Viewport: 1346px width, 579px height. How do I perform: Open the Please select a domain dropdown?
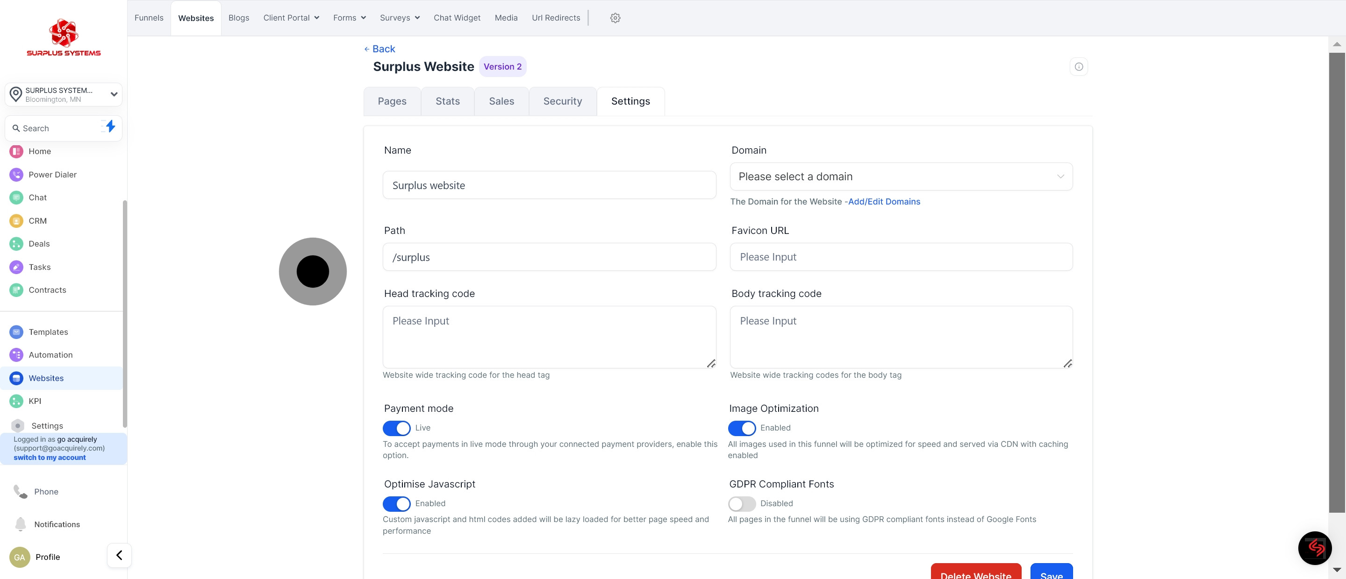click(900, 177)
